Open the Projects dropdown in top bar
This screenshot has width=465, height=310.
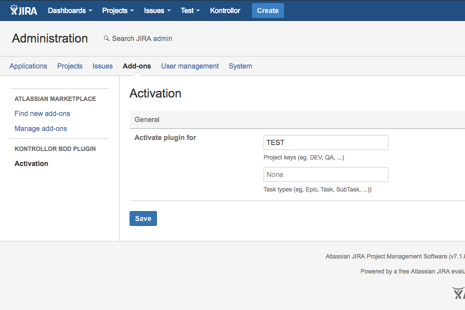click(118, 10)
